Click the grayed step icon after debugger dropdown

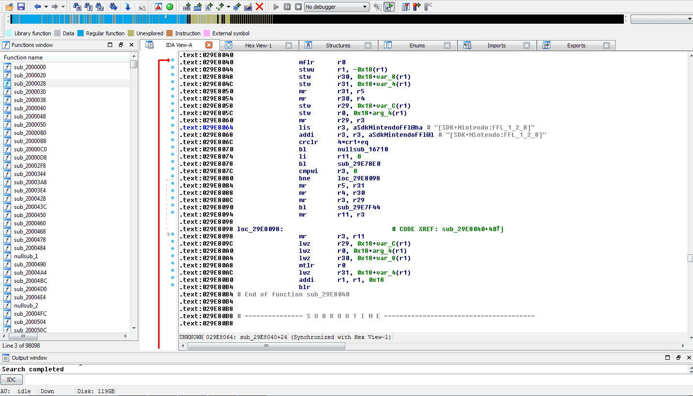tap(378, 7)
